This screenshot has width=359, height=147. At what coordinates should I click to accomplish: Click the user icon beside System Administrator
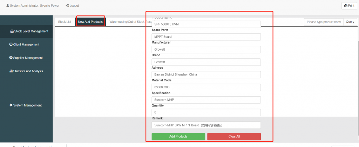pos(8,6)
